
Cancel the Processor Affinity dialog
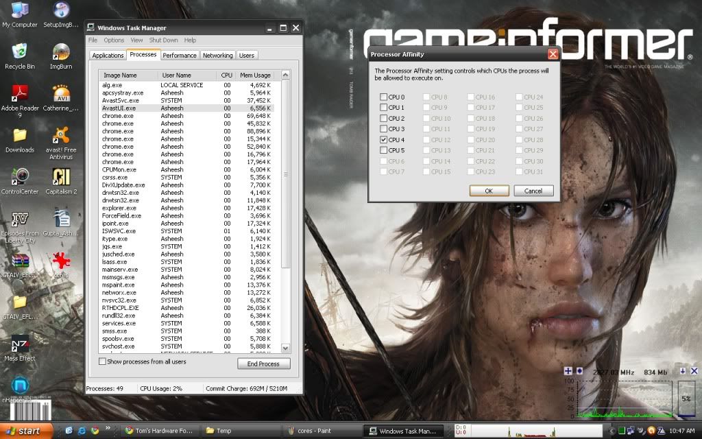(x=533, y=191)
